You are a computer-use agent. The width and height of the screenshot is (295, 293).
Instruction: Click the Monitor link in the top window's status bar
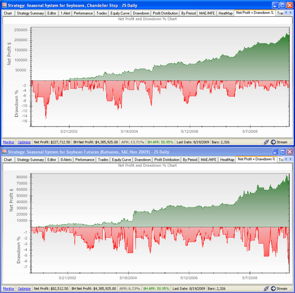point(8,142)
